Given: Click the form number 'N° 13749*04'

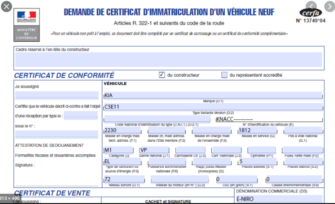Looking at the screenshot, I should (311, 21).
